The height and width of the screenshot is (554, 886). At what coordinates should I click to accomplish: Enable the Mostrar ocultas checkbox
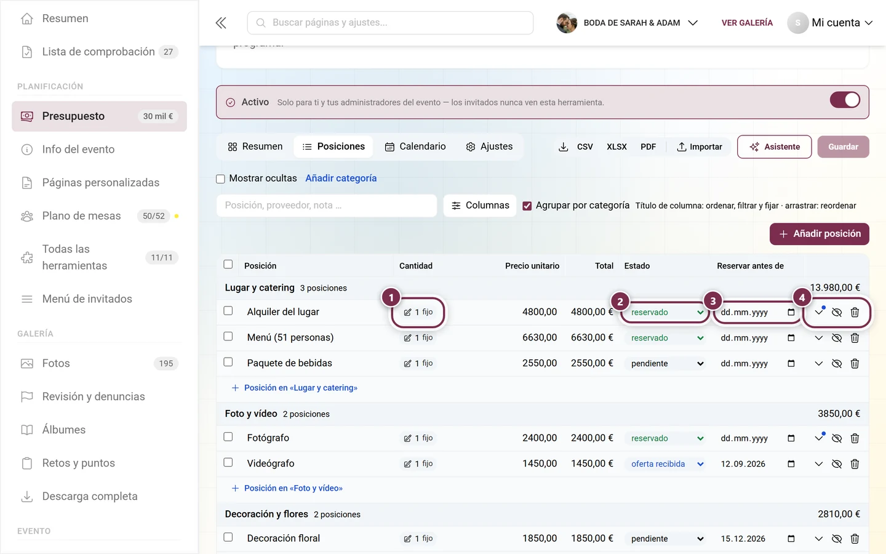pos(220,179)
